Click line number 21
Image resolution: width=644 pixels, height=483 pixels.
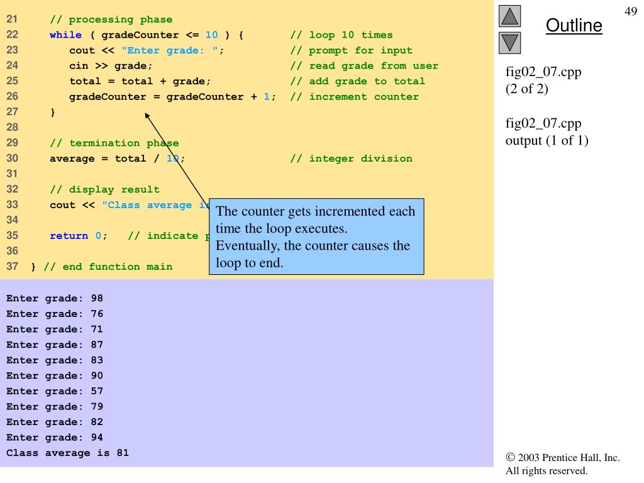pyautogui.click(x=12, y=19)
